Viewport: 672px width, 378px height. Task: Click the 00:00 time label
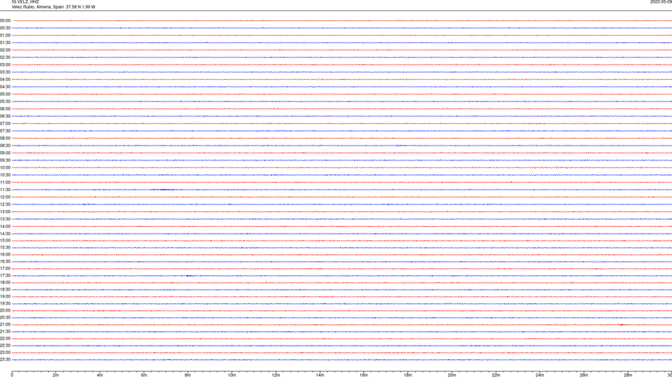[x=5, y=20]
